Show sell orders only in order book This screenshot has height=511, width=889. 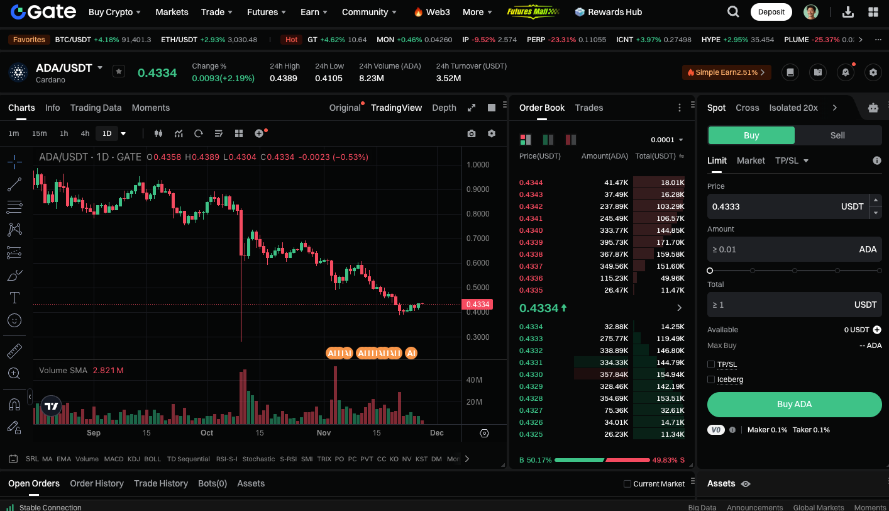(571, 140)
